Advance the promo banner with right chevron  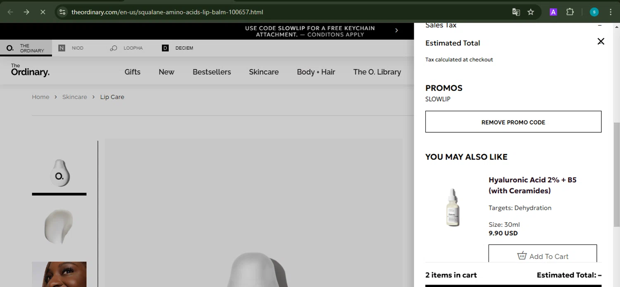click(x=396, y=31)
